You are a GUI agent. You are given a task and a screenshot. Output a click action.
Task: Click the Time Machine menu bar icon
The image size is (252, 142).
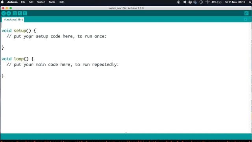[x=201, y=2]
